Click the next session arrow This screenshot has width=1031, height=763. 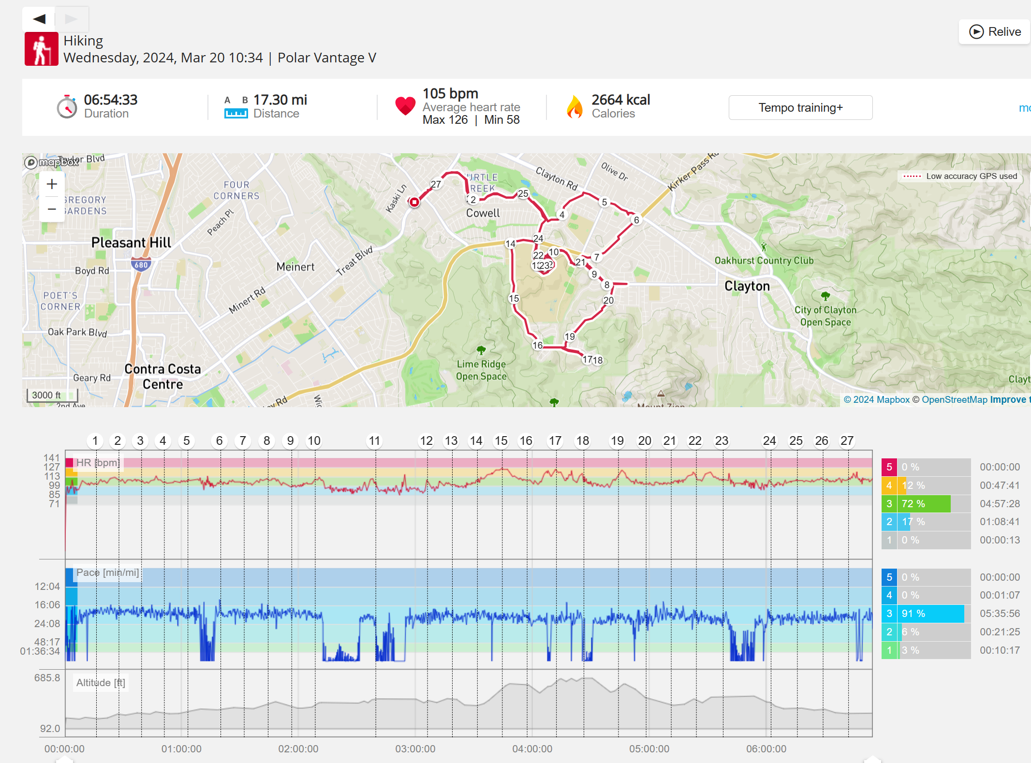[x=72, y=19]
